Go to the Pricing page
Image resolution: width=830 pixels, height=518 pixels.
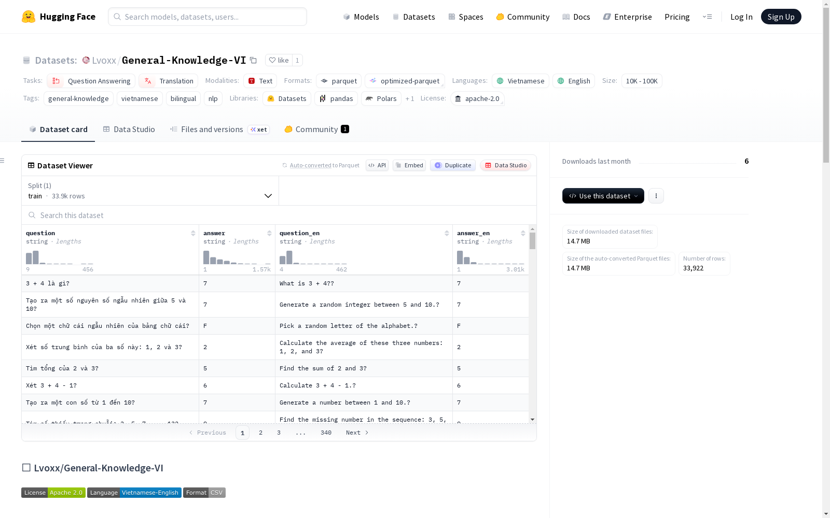tap(677, 17)
